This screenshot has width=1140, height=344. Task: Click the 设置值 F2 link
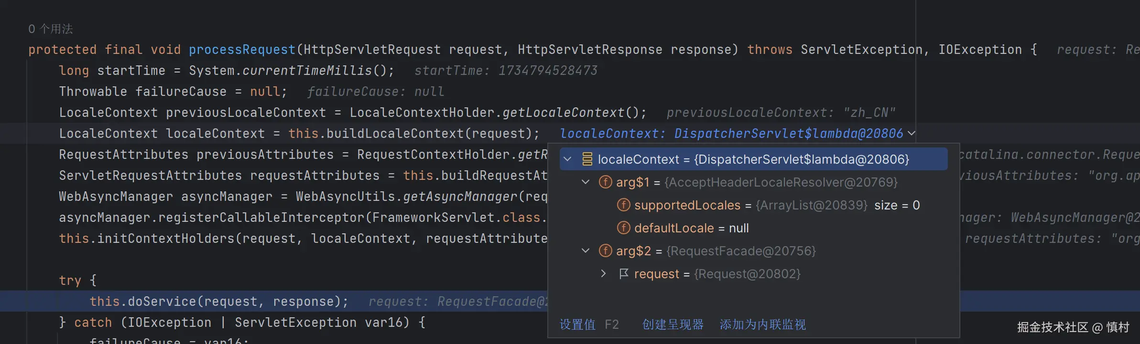pyautogui.click(x=589, y=325)
